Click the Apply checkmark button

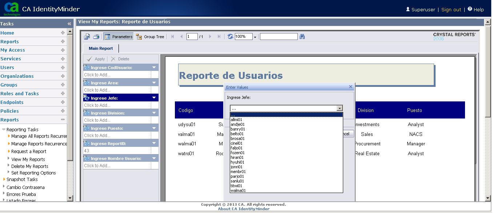pos(96,59)
